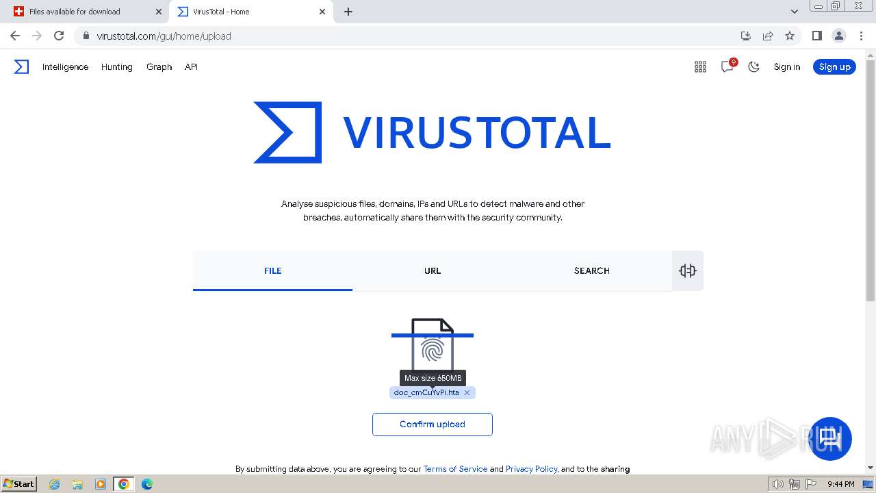Open File Explorer from taskbar
This screenshot has width=876, height=493.
77,484
